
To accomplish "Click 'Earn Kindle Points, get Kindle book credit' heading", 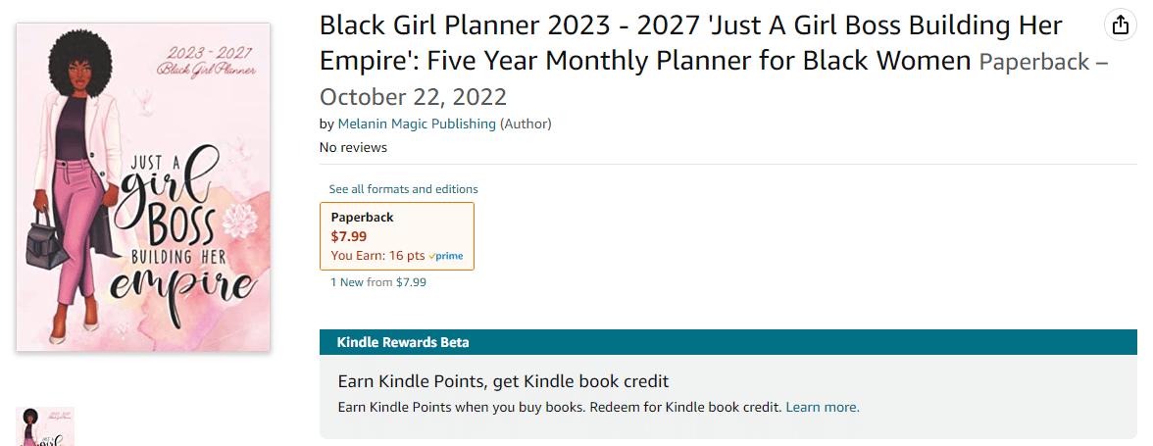I will click(503, 381).
